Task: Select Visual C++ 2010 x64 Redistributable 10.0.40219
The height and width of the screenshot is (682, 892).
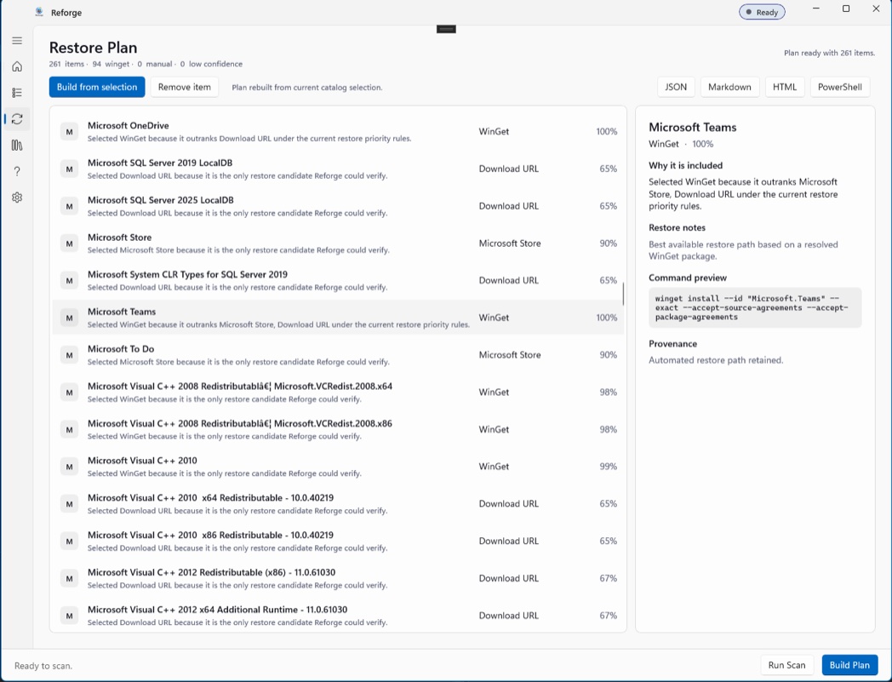Action: pos(338,504)
